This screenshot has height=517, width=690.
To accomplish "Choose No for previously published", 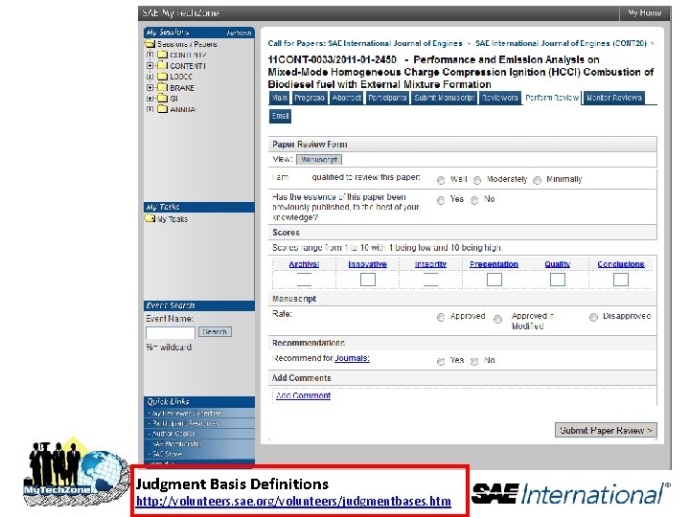I will point(474,200).
